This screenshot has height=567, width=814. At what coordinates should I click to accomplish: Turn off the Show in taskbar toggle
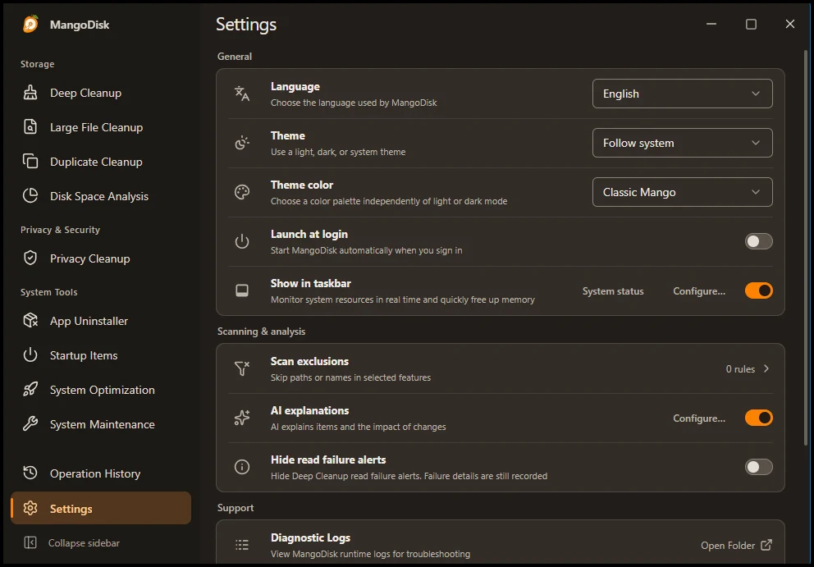click(x=758, y=290)
